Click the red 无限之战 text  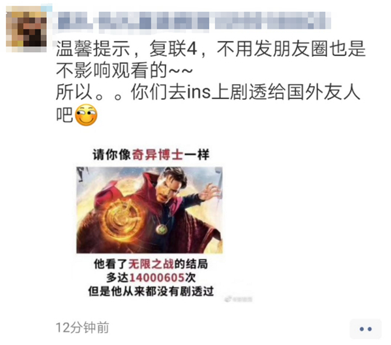(x=151, y=264)
